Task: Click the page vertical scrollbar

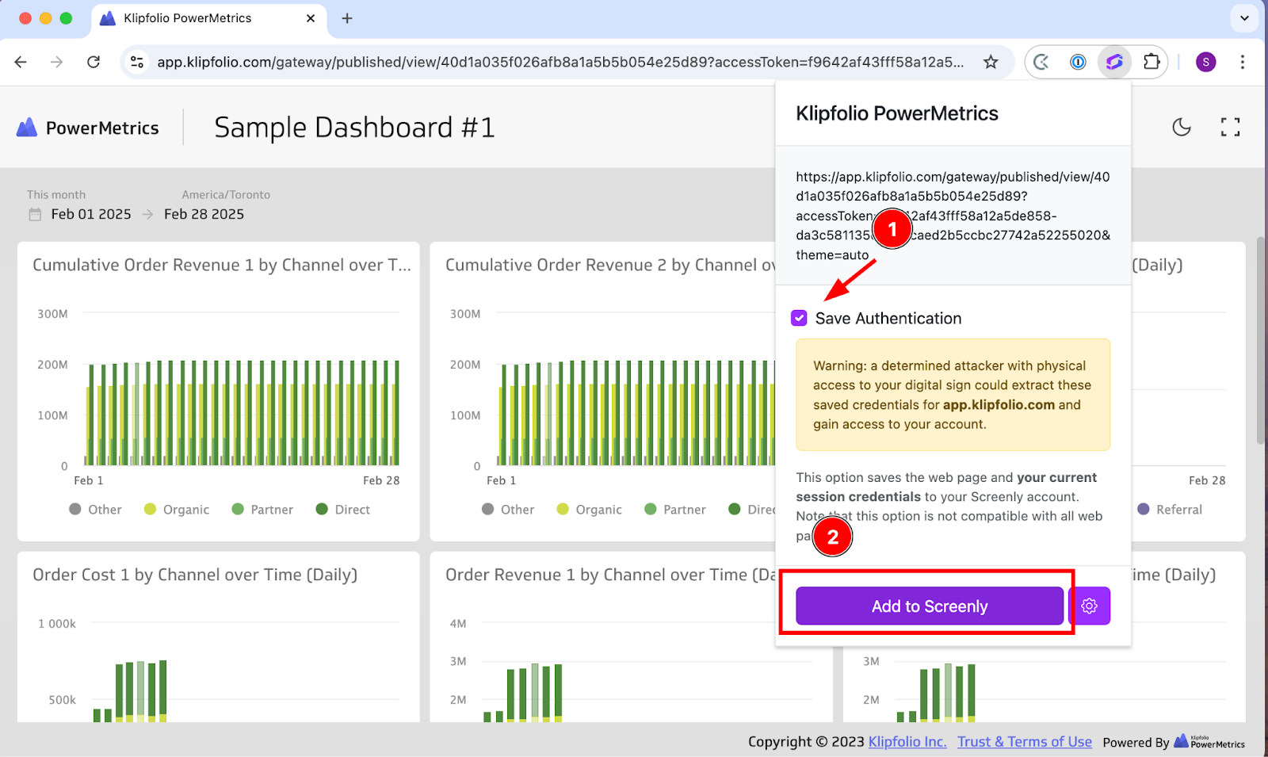Action: click(x=1261, y=341)
